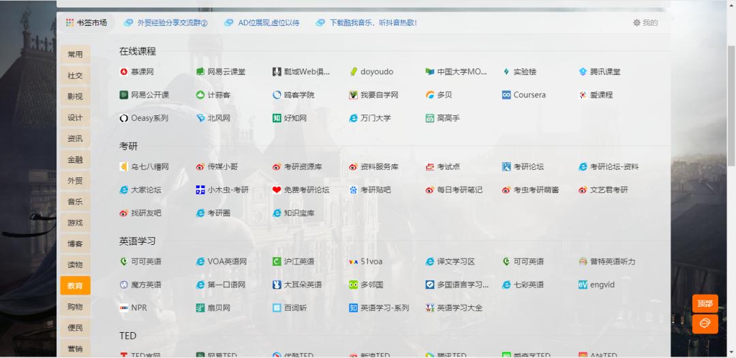Click the 顶部 back-to-top button
This screenshot has height=358, width=736.
point(705,303)
